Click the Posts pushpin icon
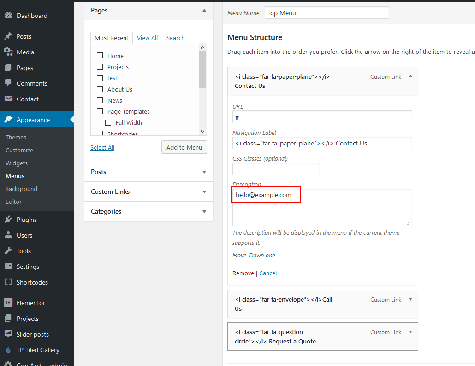This screenshot has height=366, width=475. coord(8,36)
